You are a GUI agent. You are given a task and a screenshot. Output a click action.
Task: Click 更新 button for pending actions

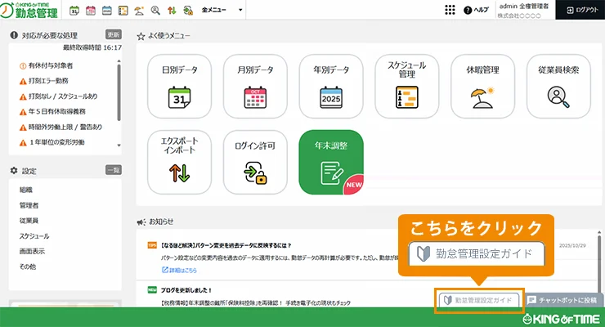click(114, 34)
